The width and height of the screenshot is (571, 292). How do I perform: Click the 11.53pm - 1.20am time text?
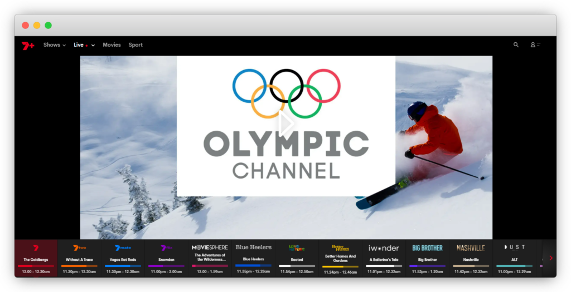tap(427, 271)
